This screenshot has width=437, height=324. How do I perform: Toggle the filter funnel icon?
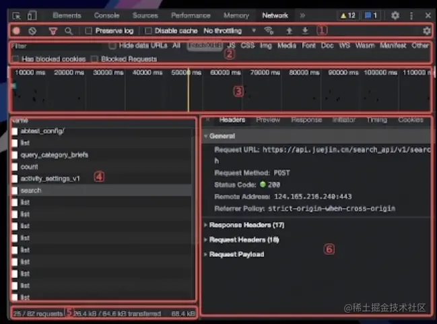(53, 31)
